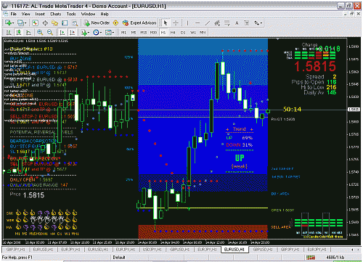This screenshot has height=262, width=363.
Task: Select the Equidistant Channel tool
Action: click(x=217, y=23)
